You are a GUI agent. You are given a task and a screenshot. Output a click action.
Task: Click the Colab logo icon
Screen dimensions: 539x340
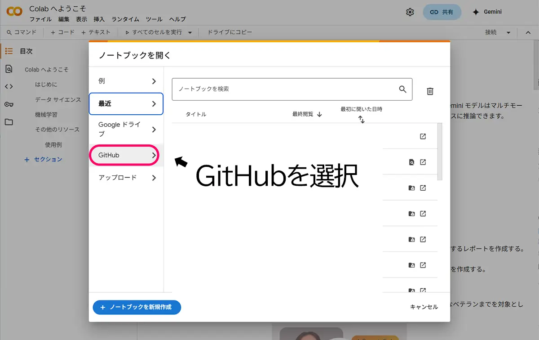coord(14,12)
